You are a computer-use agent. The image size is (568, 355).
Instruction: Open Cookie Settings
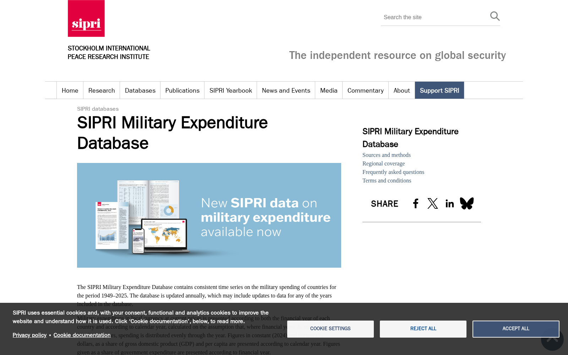(331, 329)
